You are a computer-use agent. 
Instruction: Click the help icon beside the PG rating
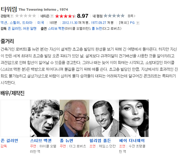[x=138, y=23]
